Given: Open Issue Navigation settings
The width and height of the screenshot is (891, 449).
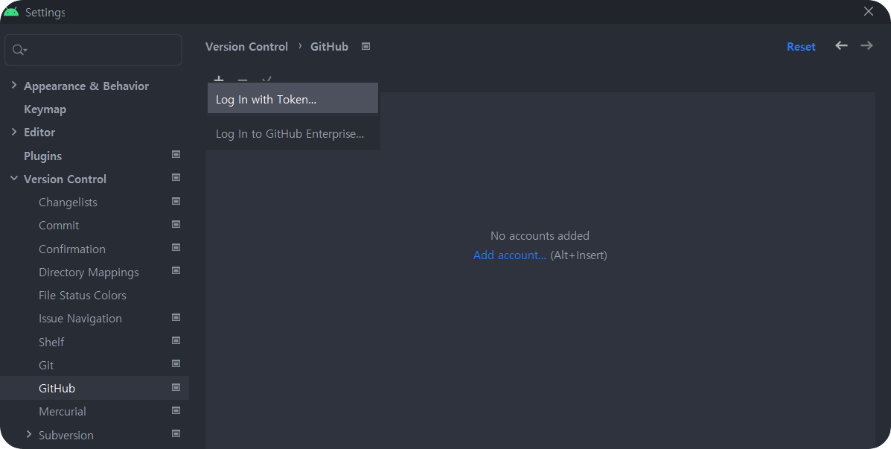Looking at the screenshot, I should 80,319.
